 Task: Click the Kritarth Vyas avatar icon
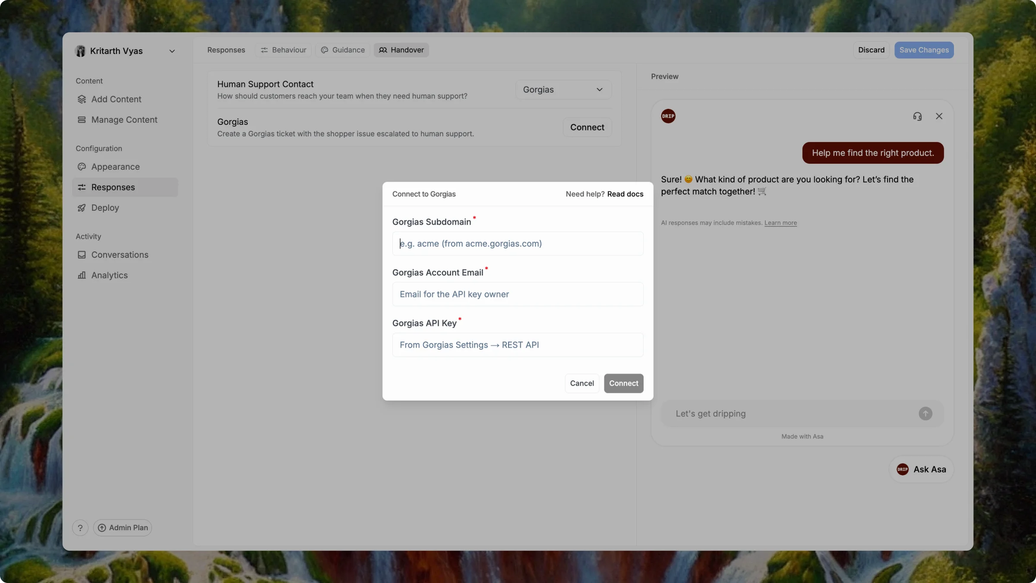pyautogui.click(x=80, y=51)
